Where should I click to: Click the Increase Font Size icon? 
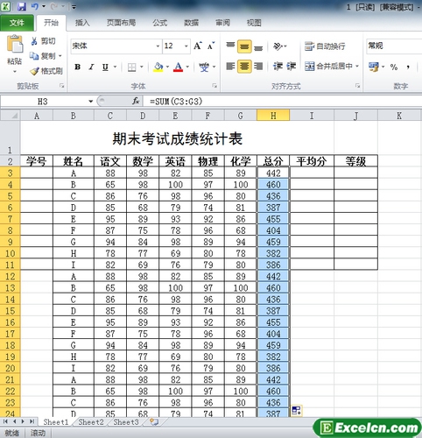click(x=198, y=46)
